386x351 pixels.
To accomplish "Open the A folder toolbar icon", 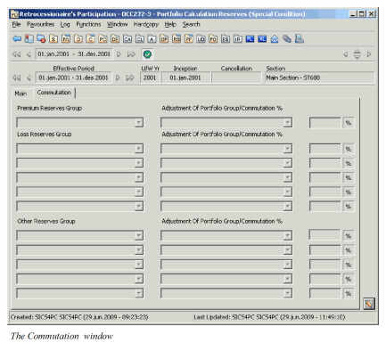I will pyautogui.click(x=152, y=39).
